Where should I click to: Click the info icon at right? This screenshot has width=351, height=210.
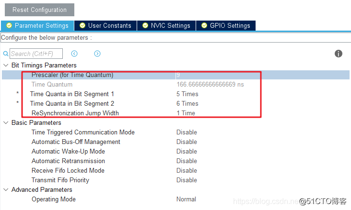pyautogui.click(x=339, y=54)
